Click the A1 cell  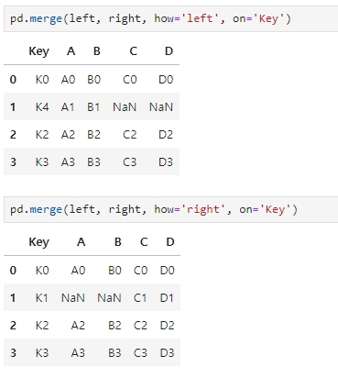tap(68, 107)
